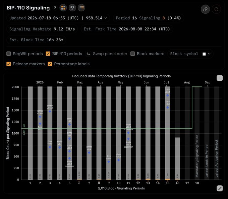Select the BIP110 v0.1rc2 release marker diamond
Viewport: 228px width, 199px height.
coord(40,117)
